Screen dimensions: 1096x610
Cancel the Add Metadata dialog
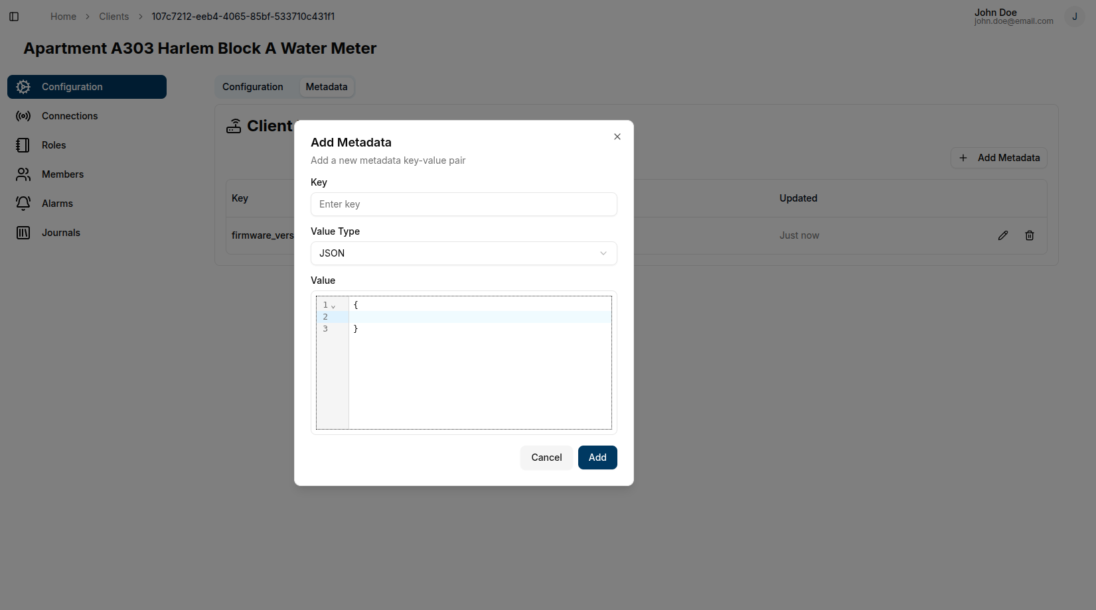(x=546, y=457)
